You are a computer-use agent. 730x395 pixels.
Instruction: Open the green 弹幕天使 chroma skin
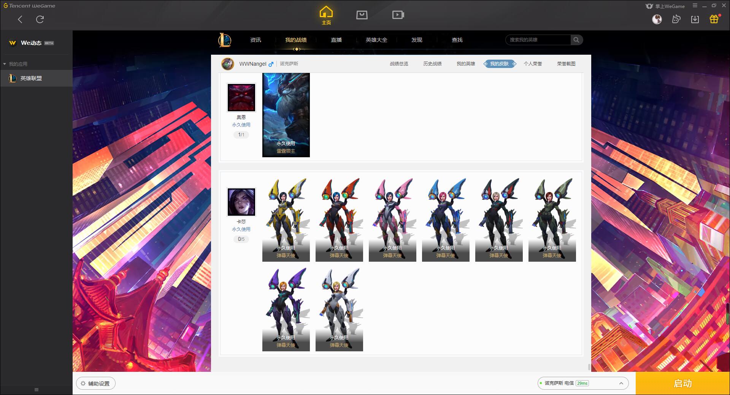[552, 220]
